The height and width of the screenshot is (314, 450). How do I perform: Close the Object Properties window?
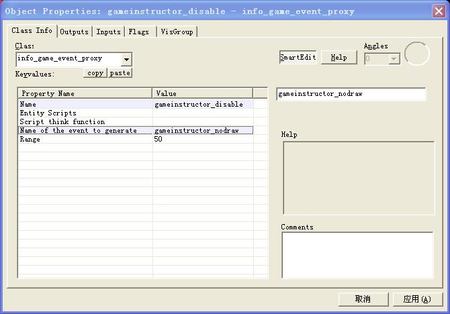pos(439,11)
